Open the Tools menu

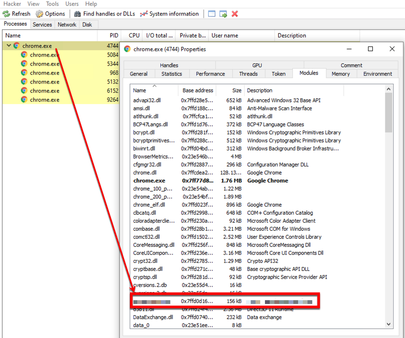[52, 4]
